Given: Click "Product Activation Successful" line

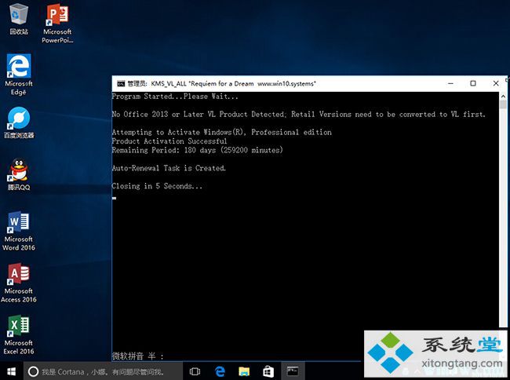Looking at the screenshot, I should [x=169, y=141].
